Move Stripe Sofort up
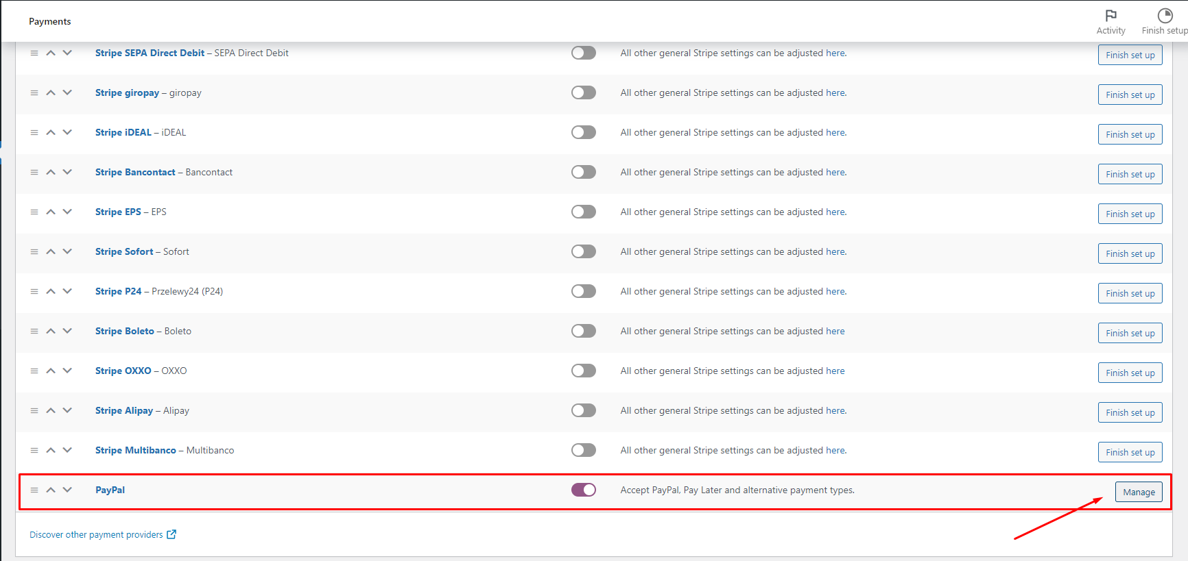The height and width of the screenshot is (561, 1188). [51, 251]
